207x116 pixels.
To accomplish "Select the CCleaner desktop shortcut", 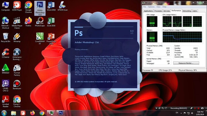I will [5, 53].
